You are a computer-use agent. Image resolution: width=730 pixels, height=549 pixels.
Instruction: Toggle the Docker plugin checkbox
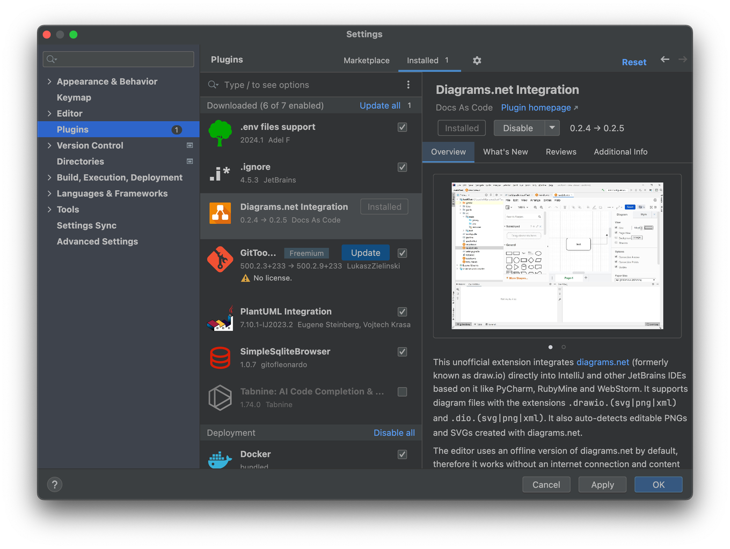pyautogui.click(x=402, y=454)
